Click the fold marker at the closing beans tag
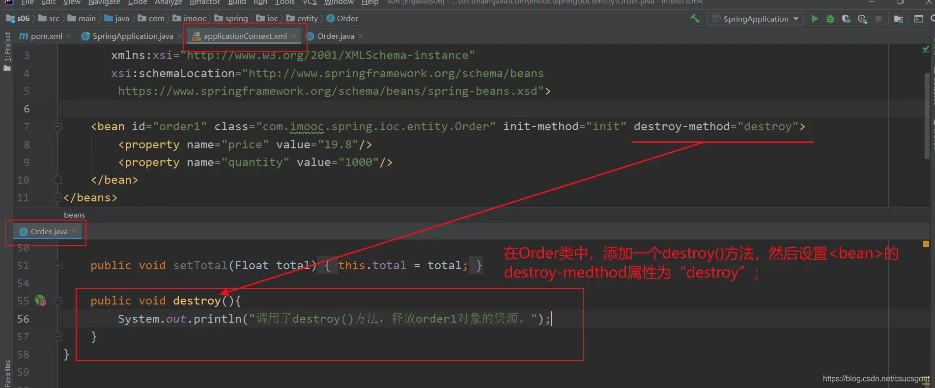 click(57, 197)
